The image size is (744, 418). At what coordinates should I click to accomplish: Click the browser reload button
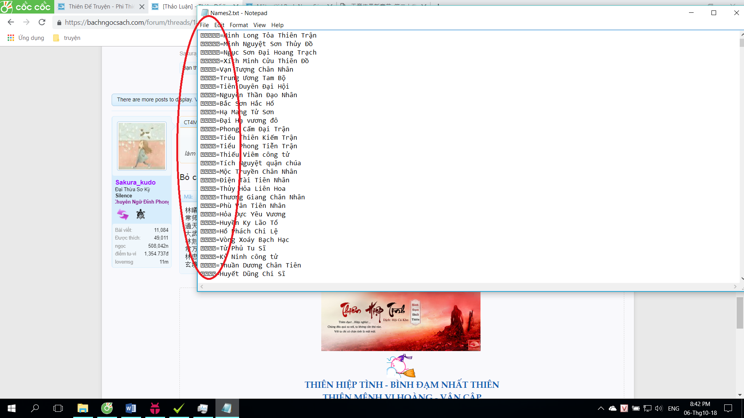(42, 22)
